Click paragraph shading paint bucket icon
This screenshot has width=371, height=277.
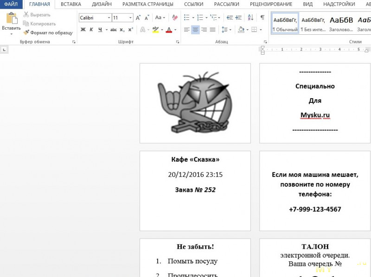coord(241,30)
